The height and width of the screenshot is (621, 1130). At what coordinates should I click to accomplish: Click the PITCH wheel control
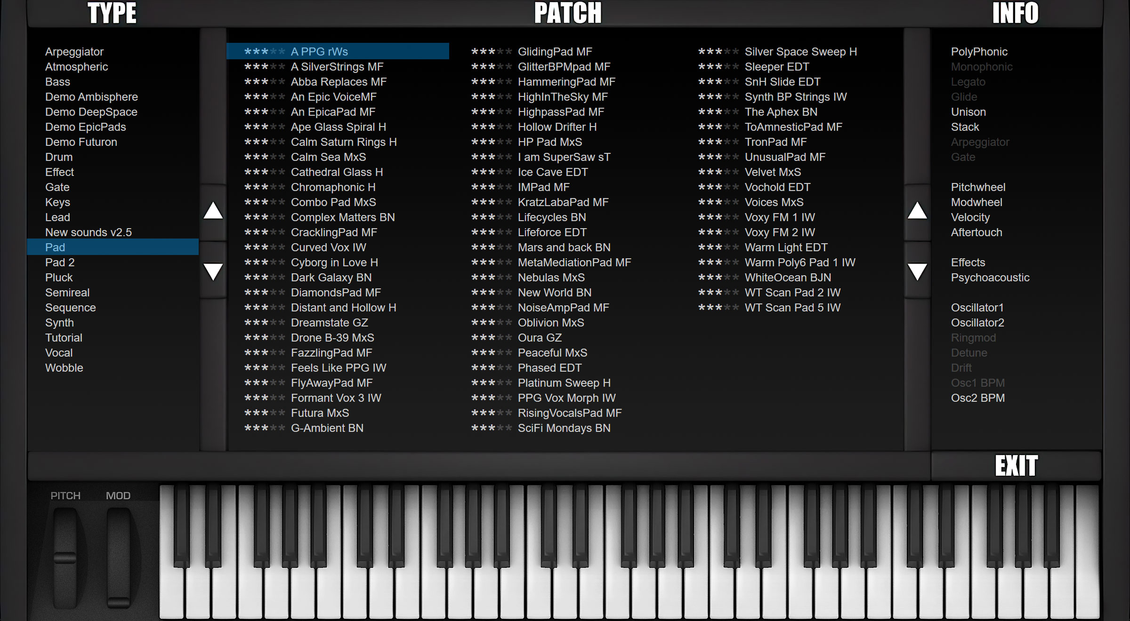[65, 557]
